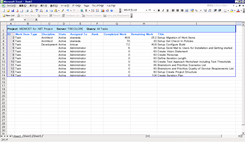245x142 pixels.
Task: Print using the printer icon
Action: click(27, 10)
